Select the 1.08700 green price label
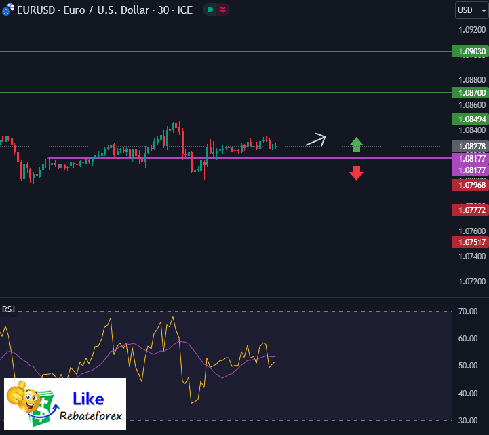The height and width of the screenshot is (435, 489). (470, 93)
